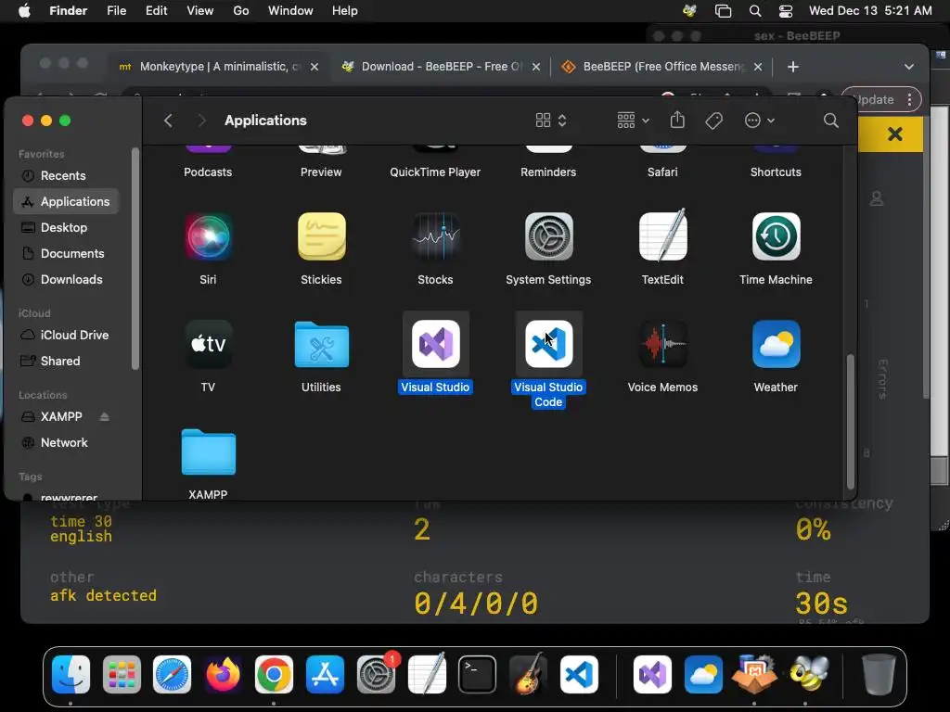Viewport: 950px width, 712px height.
Task: Open GarageBand from the Dock
Action: (x=528, y=675)
